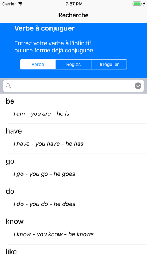Open the verb 'have' entry

coord(73,139)
